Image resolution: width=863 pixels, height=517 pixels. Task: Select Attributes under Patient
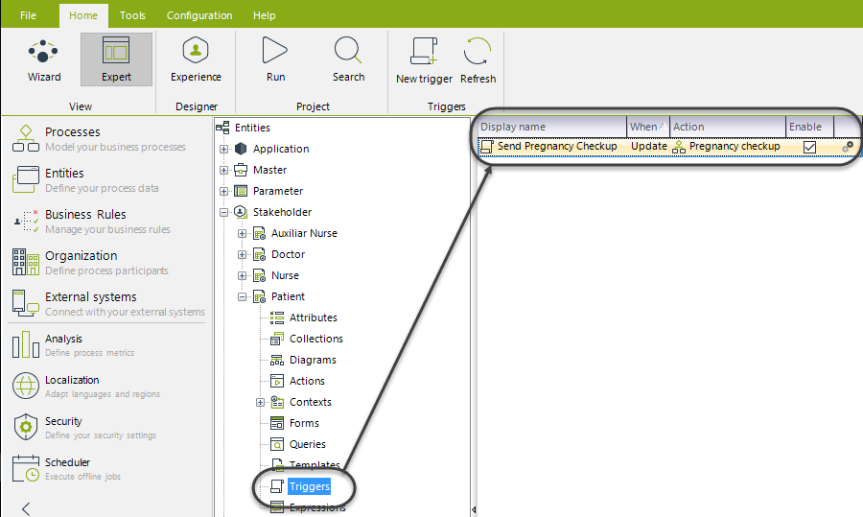point(313,317)
